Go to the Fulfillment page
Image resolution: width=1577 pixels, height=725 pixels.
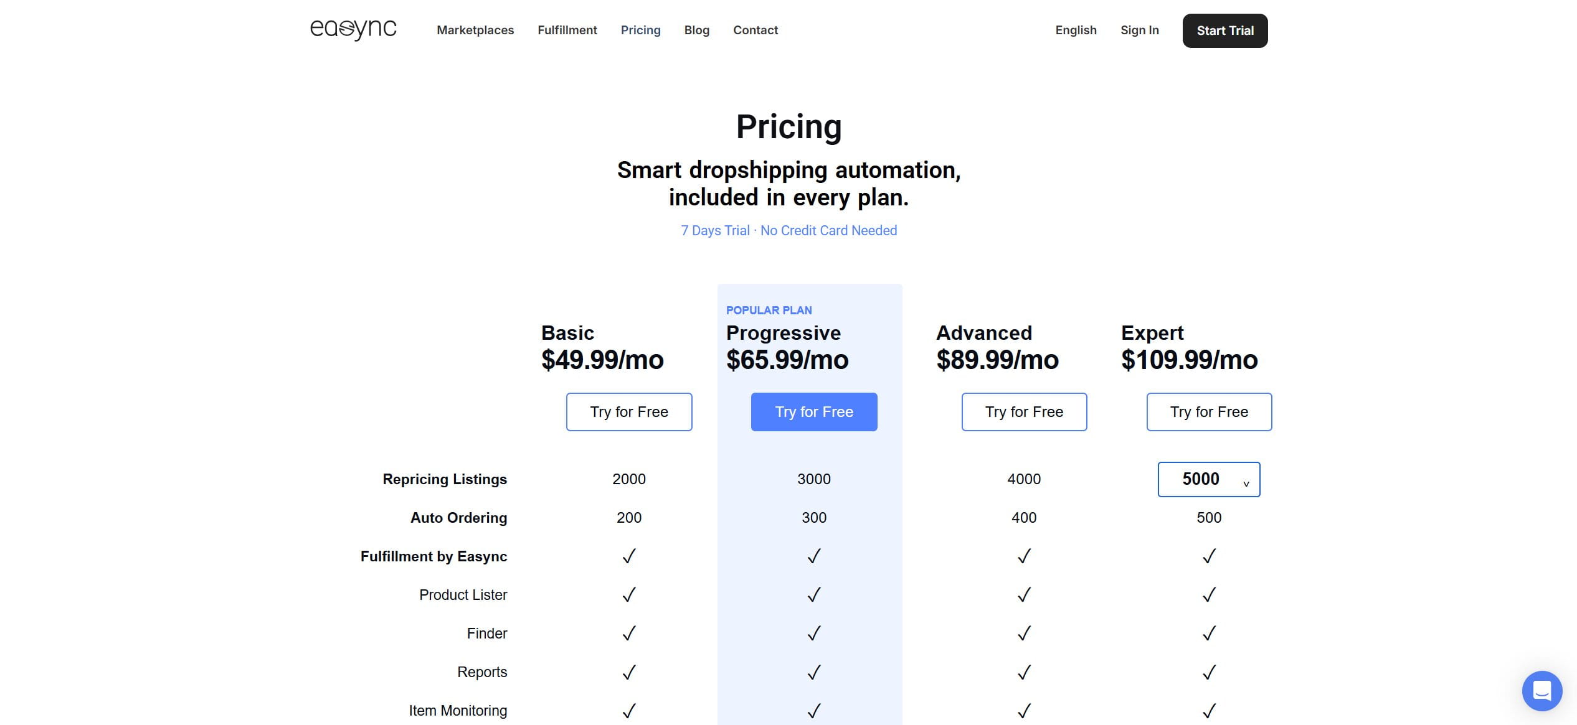point(567,30)
